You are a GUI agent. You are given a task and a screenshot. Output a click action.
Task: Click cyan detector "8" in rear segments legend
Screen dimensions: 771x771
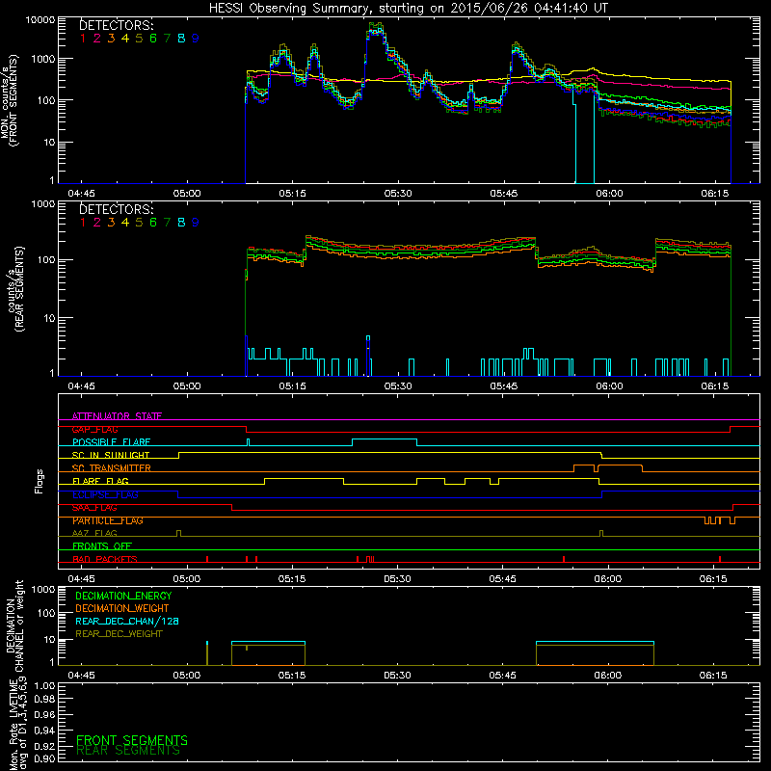[x=181, y=223]
